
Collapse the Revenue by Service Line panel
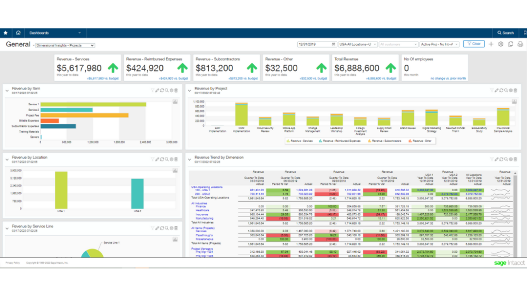[x=7, y=229]
